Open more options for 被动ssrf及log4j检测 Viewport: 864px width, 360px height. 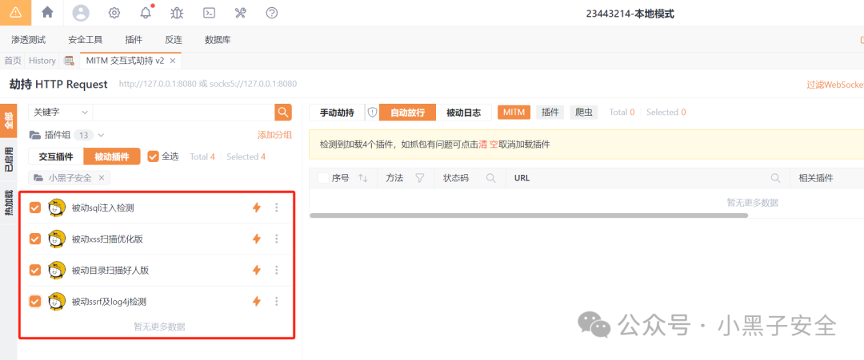tap(277, 301)
